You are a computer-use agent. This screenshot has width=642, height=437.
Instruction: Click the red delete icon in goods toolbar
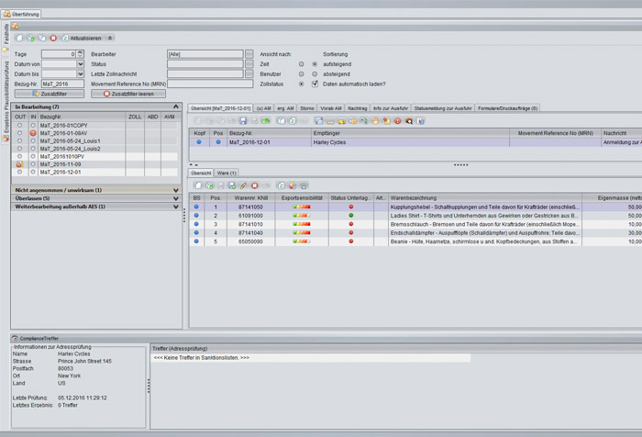pyautogui.click(x=255, y=185)
